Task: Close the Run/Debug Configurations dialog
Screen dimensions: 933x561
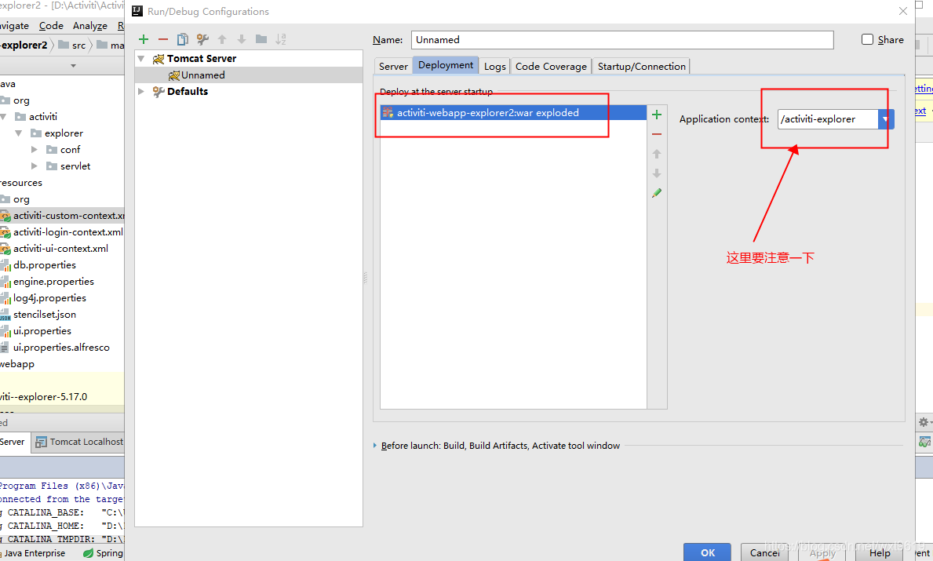Action: click(902, 11)
